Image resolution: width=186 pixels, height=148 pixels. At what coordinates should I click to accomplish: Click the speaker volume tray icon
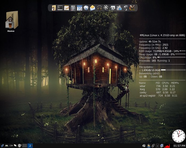click(144, 146)
